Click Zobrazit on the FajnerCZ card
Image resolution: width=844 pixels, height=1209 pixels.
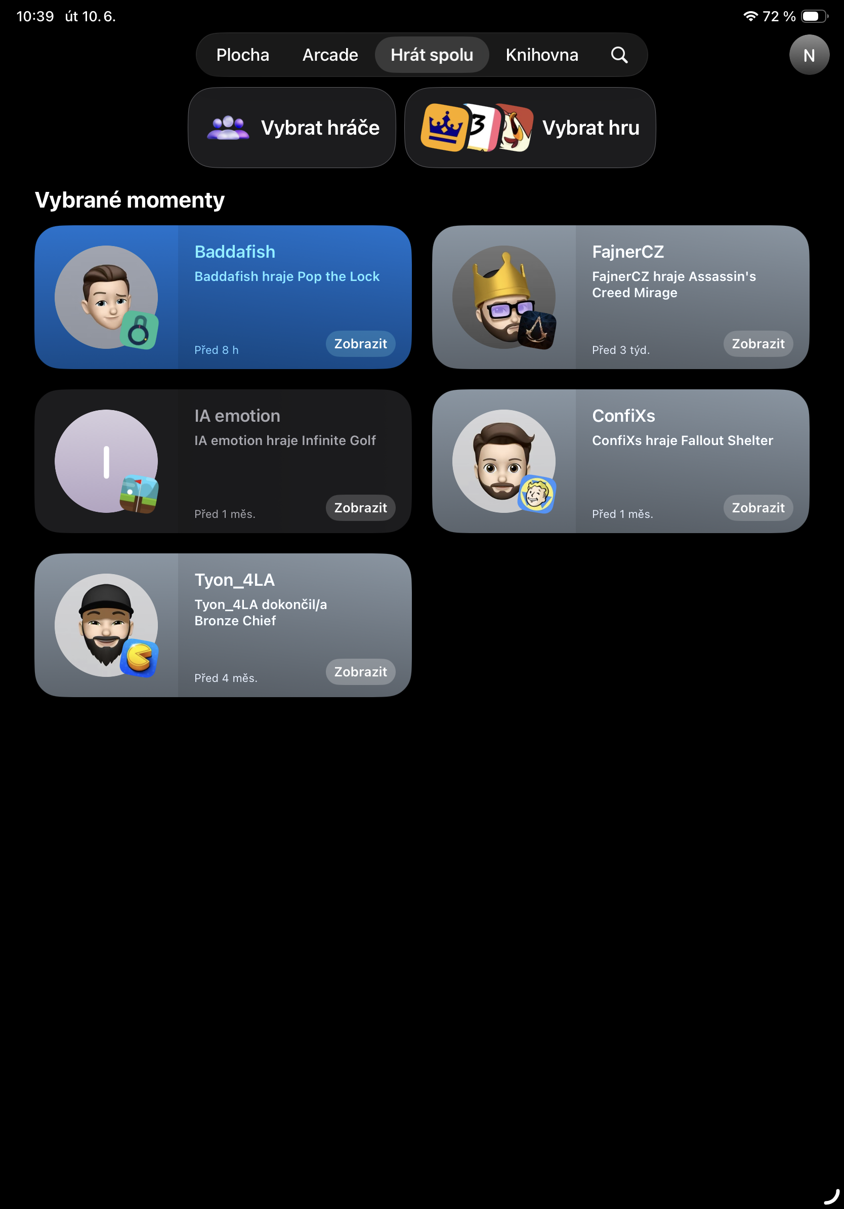[757, 344]
